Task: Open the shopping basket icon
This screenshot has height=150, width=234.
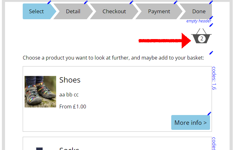Action: pyautogui.click(x=201, y=36)
